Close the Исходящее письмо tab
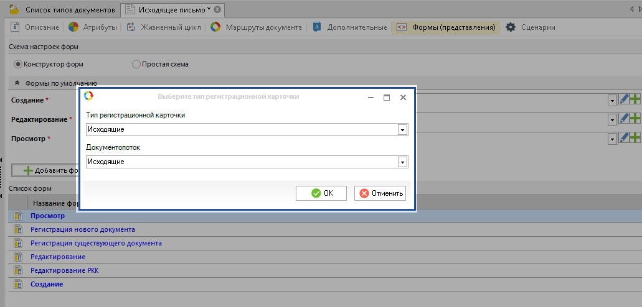 coord(217,9)
